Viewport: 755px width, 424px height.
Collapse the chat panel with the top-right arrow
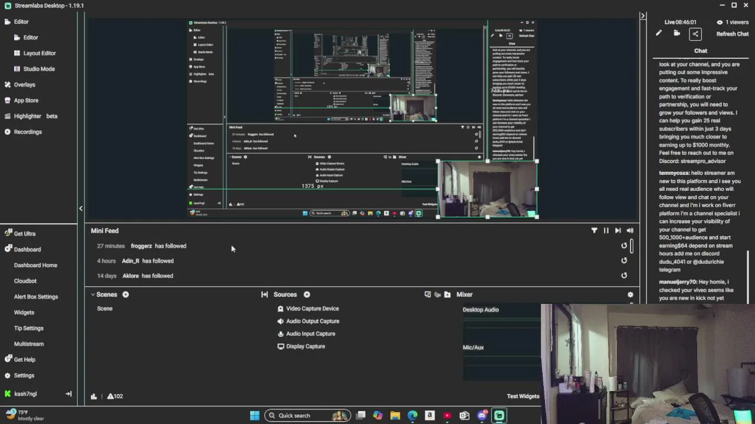coord(643,16)
